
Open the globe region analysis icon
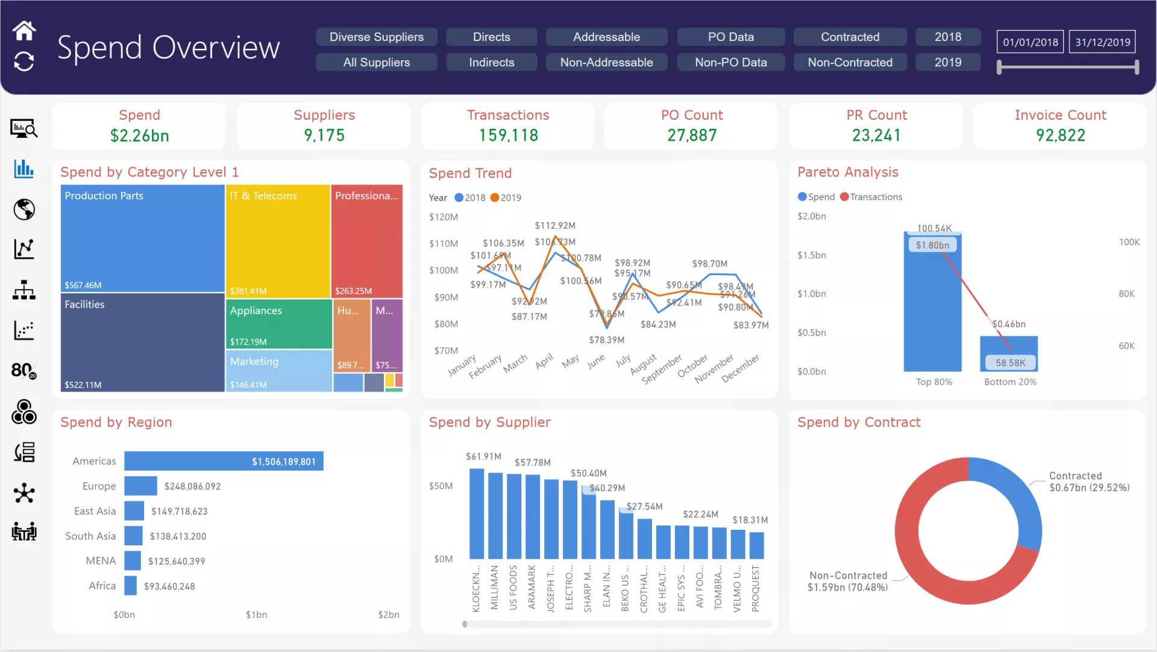[x=24, y=209]
